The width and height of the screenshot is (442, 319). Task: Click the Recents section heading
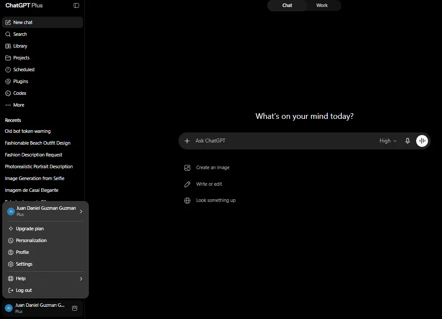(13, 120)
